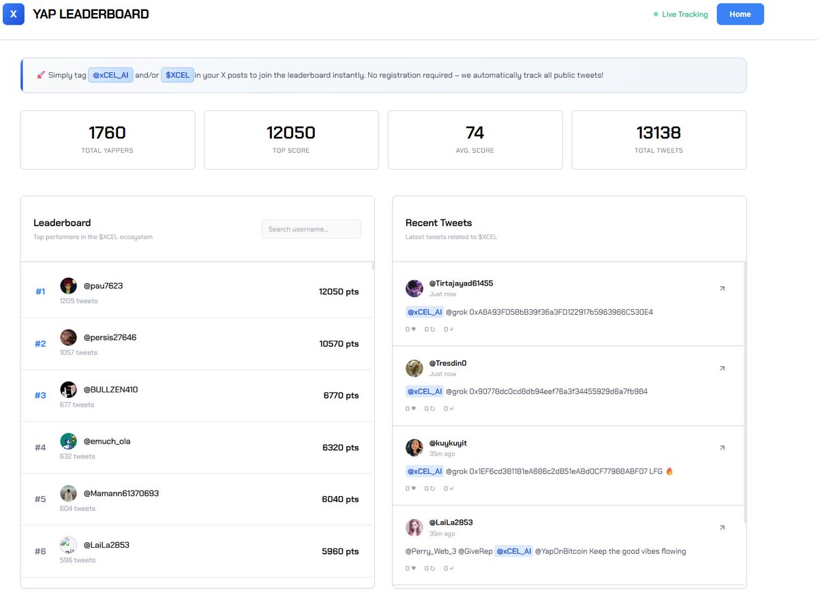
Task: Click the YAP LEADERBOARD title
Action: point(91,14)
